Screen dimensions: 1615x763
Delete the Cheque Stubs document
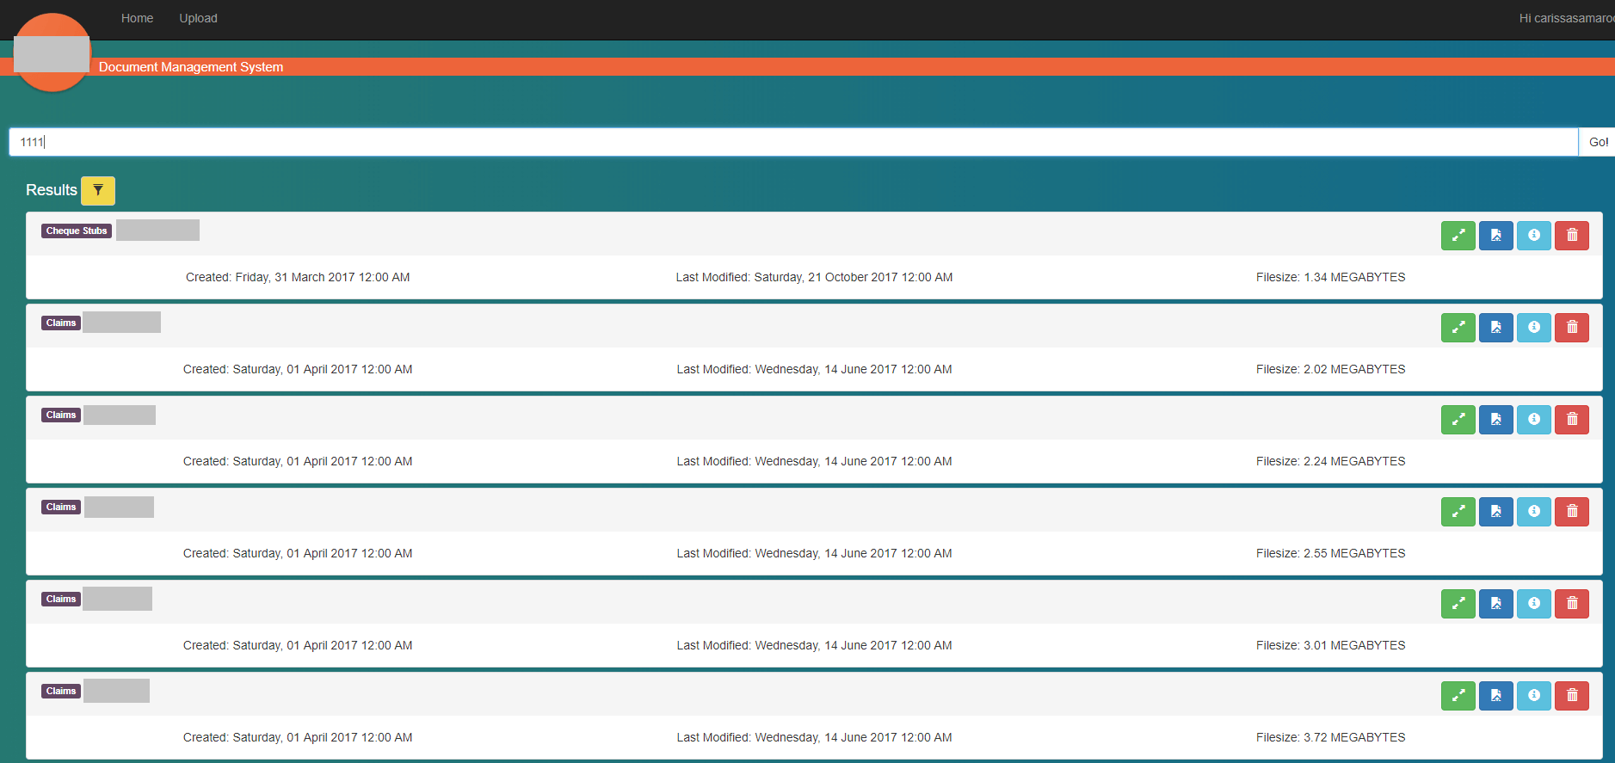tap(1571, 235)
